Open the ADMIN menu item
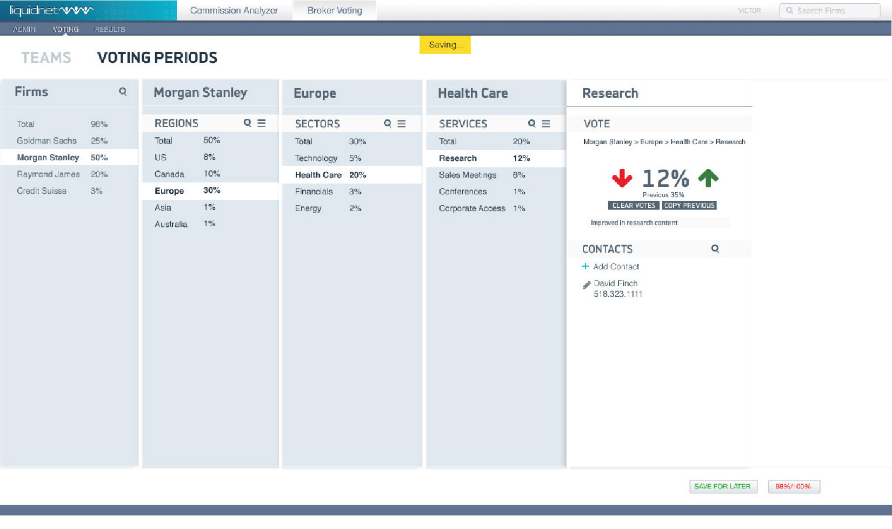 tap(24, 29)
